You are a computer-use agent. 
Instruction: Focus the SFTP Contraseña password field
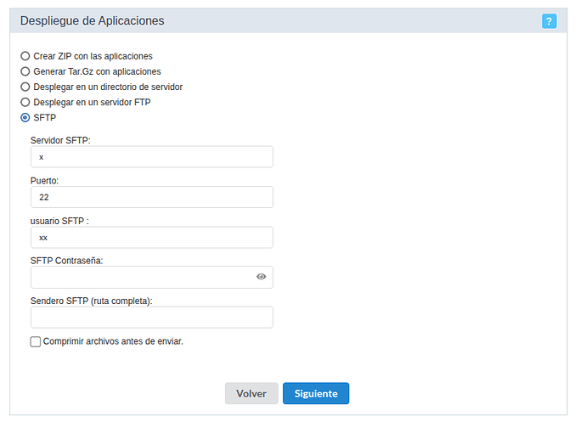click(140, 278)
